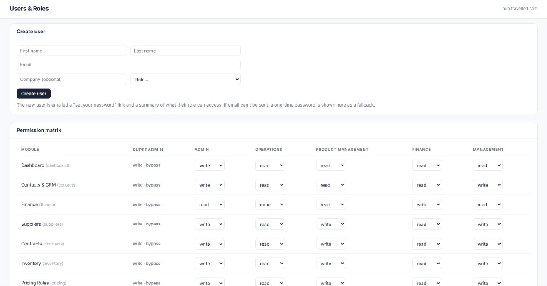The height and width of the screenshot is (286, 547).
Task: Click the MODULE column header
Action: (30, 150)
